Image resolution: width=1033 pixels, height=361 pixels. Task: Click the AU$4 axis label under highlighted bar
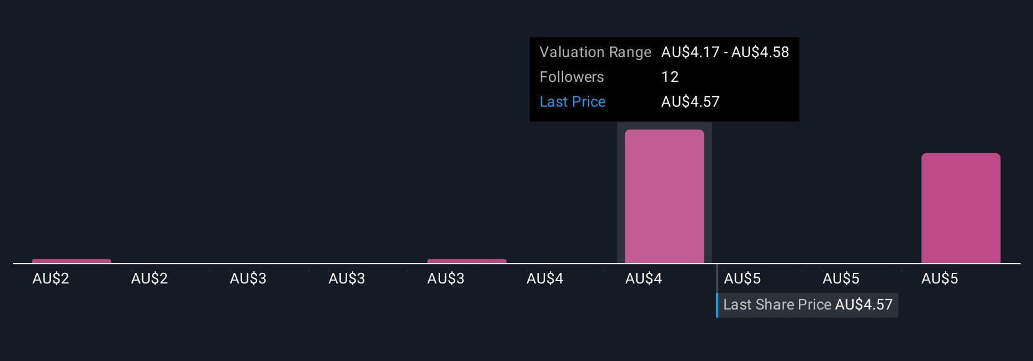point(644,279)
